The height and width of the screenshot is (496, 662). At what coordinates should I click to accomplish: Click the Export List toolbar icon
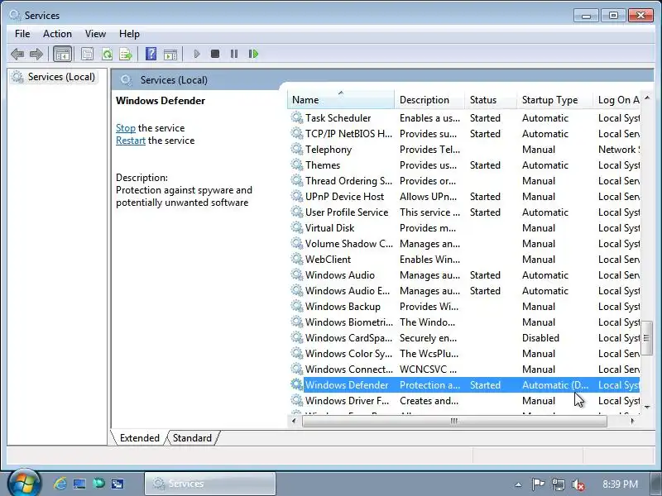point(126,54)
